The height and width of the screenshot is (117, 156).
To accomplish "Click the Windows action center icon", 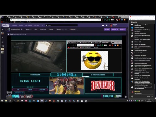I will pos(153,101).
